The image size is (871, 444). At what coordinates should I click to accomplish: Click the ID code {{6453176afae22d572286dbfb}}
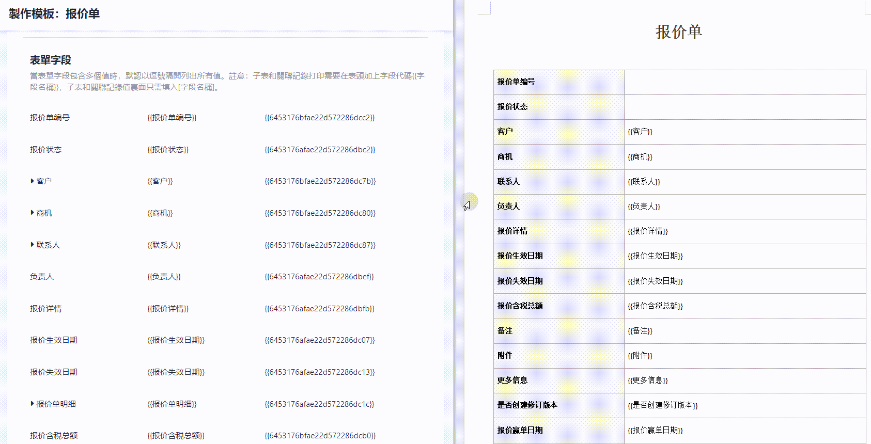(319, 309)
